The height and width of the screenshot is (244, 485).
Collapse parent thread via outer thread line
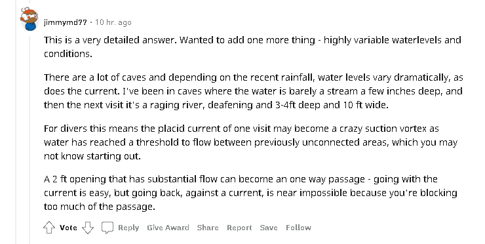16,122
